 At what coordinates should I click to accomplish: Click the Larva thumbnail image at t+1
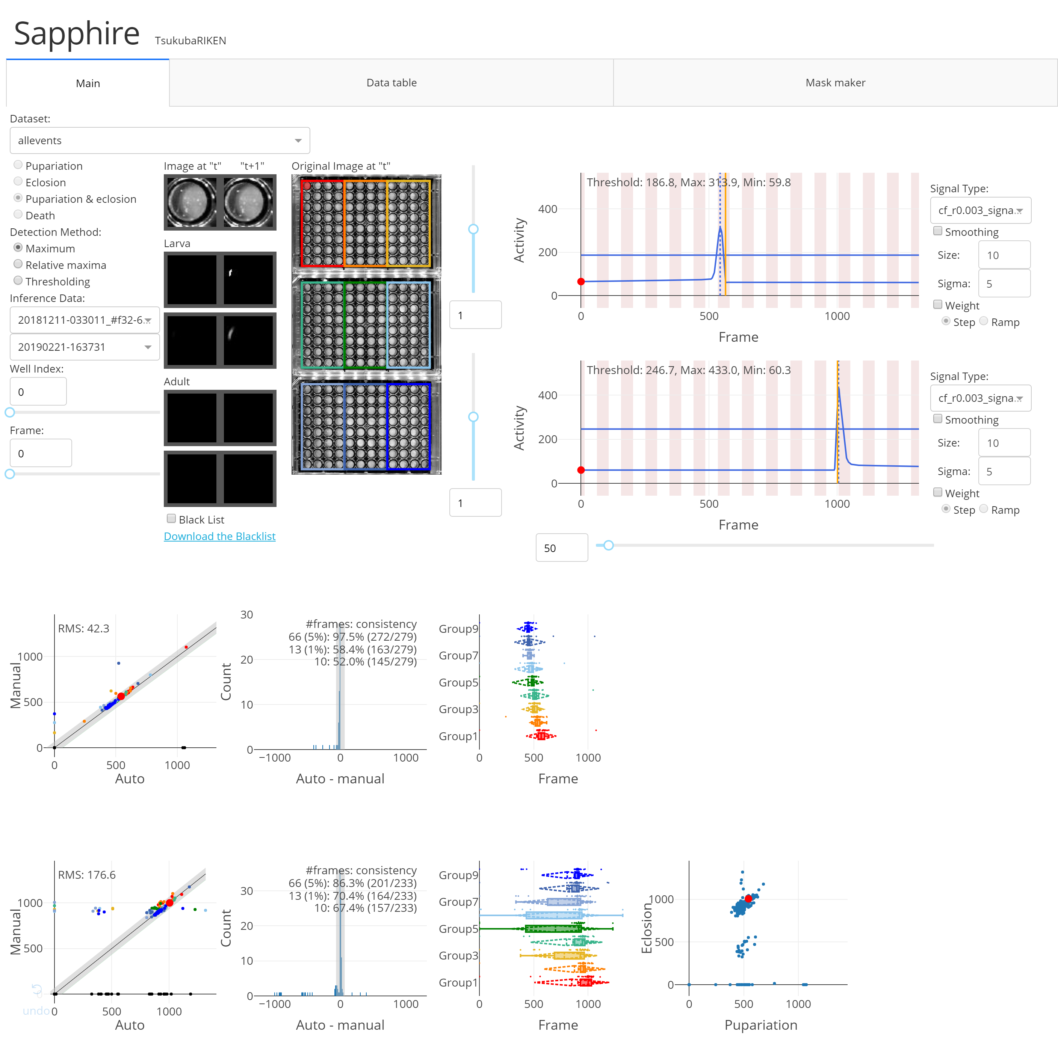tap(248, 279)
